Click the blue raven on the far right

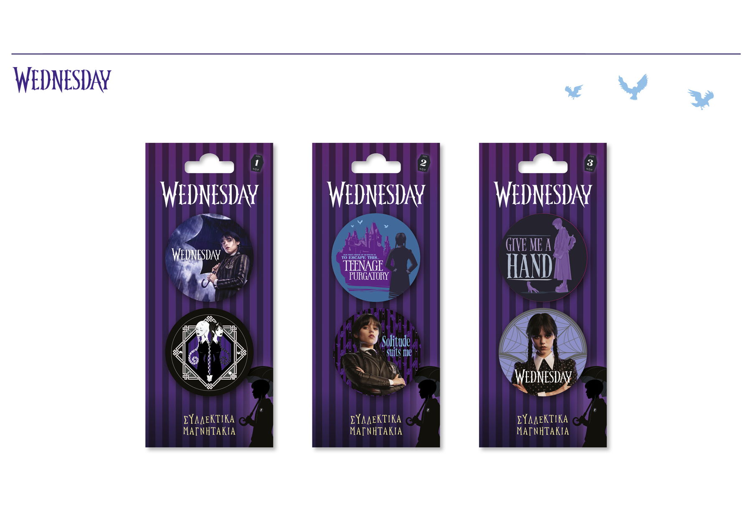pos(701,99)
